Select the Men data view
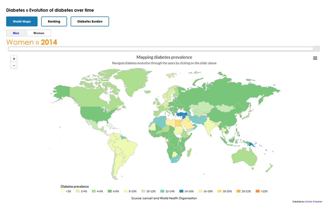Image resolution: width=327 pixels, height=218 pixels. pyautogui.click(x=16, y=33)
